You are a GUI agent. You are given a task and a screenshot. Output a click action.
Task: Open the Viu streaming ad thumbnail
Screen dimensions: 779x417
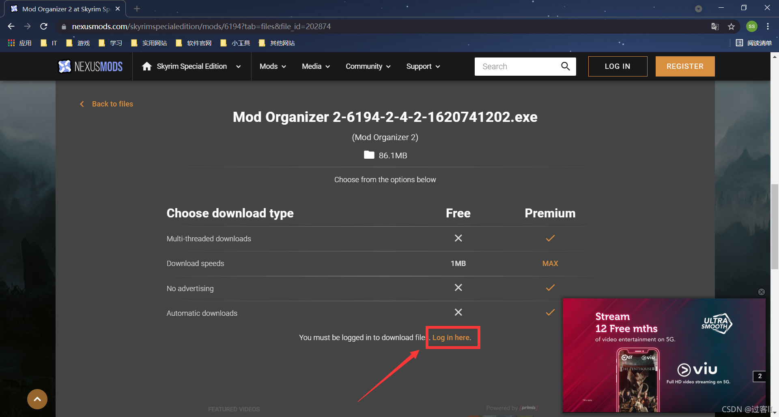(x=664, y=355)
